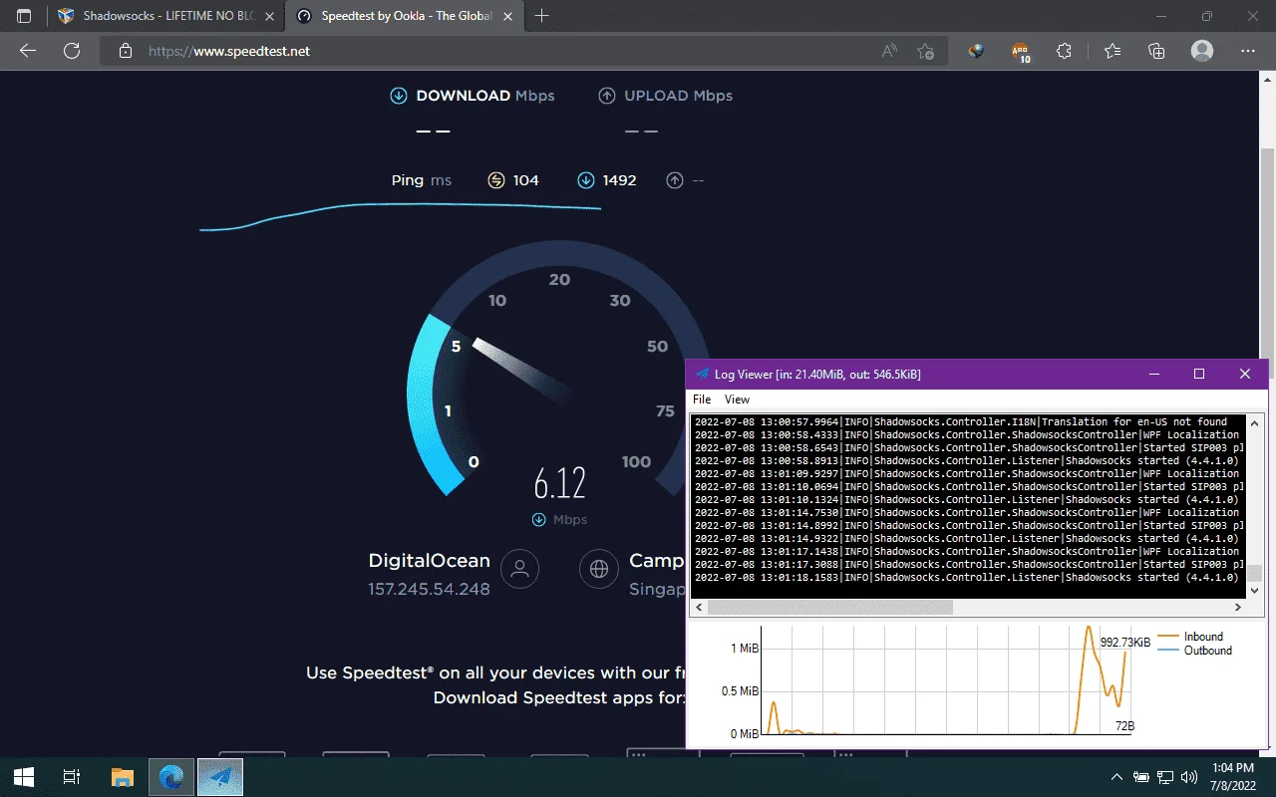Show hidden system tray icons

pyautogui.click(x=1116, y=777)
